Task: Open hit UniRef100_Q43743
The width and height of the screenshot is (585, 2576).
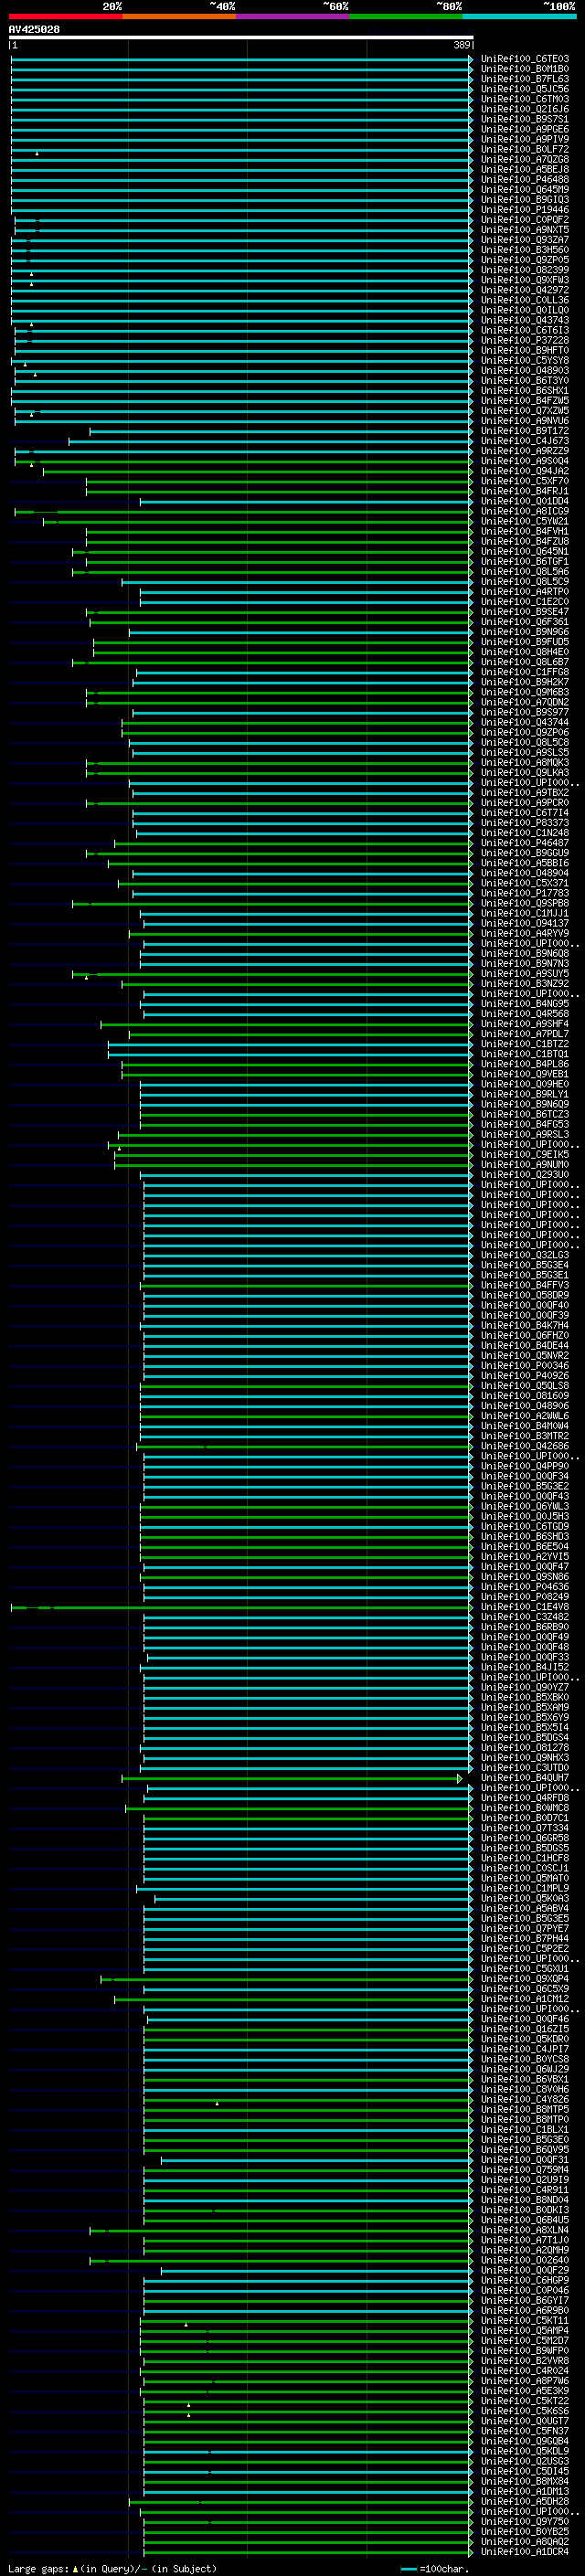Action: pyautogui.click(x=525, y=320)
